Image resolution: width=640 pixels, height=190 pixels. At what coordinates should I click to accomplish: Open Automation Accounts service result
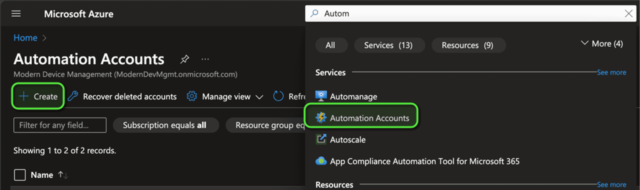(369, 118)
